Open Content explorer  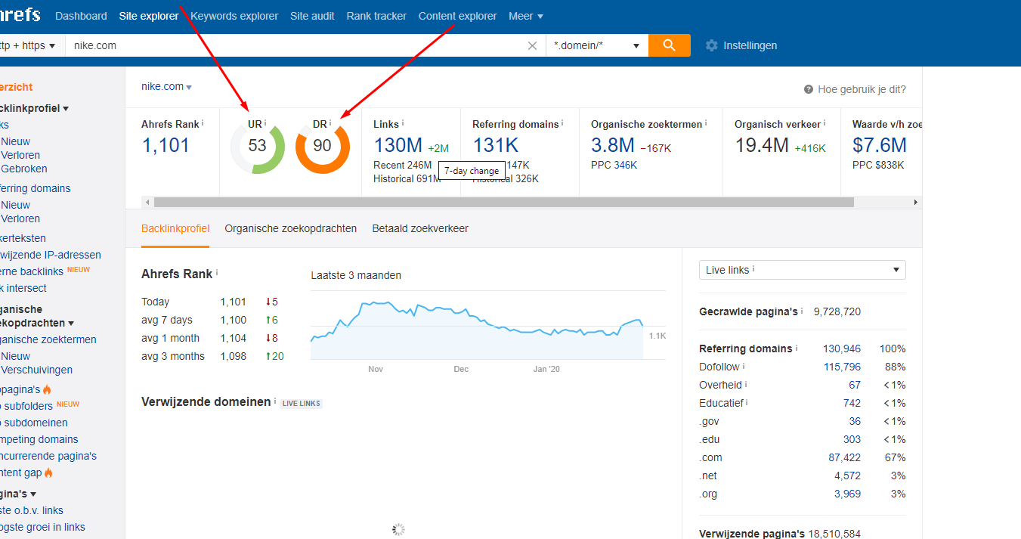(x=458, y=16)
